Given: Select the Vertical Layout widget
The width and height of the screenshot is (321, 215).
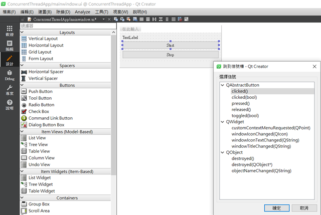Looking at the screenshot, I should point(43,39).
